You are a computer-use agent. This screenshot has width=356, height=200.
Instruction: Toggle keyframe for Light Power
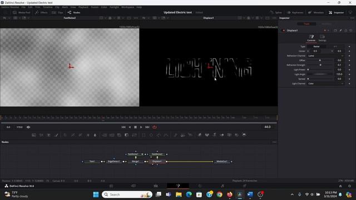pyautogui.click(x=349, y=69)
